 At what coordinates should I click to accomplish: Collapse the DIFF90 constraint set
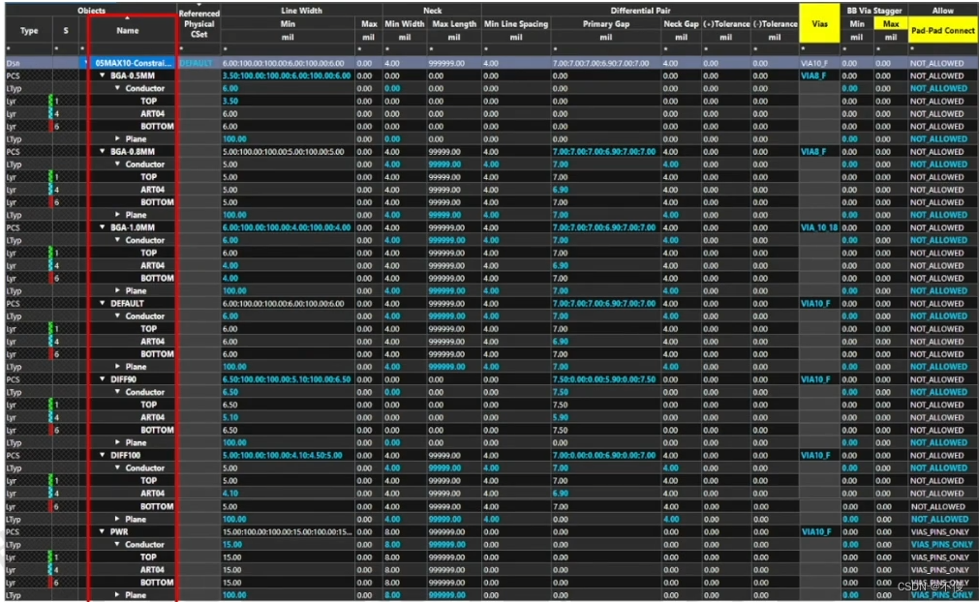point(103,379)
